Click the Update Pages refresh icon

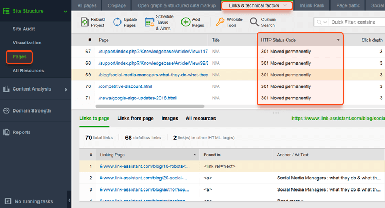pyautogui.click(x=117, y=22)
